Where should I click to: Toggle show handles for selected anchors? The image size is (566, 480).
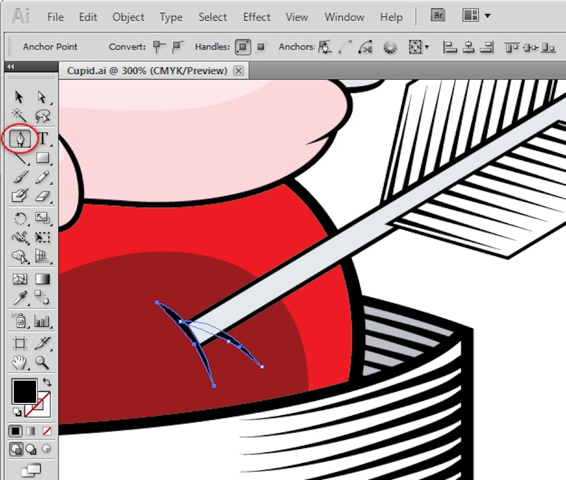tap(243, 47)
